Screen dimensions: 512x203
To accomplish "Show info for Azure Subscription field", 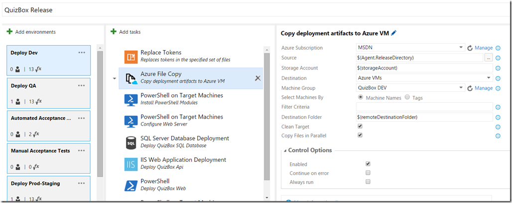I will coord(498,48).
